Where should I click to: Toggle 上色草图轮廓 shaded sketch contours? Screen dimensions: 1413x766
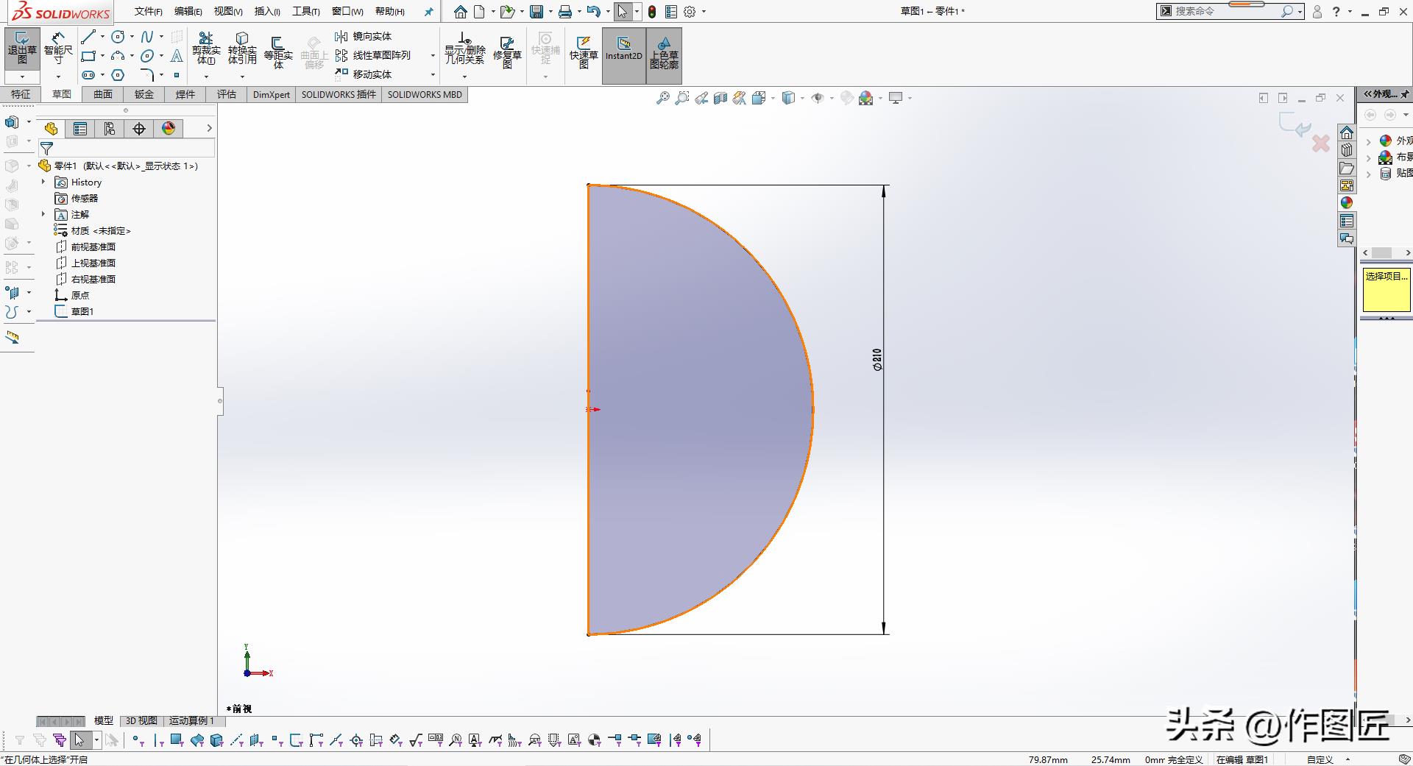(664, 52)
